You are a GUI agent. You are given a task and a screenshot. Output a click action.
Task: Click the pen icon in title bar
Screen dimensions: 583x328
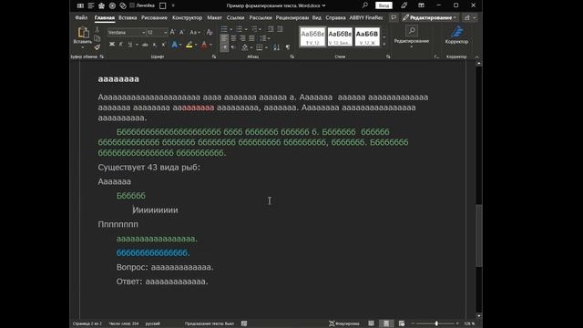(404, 5)
